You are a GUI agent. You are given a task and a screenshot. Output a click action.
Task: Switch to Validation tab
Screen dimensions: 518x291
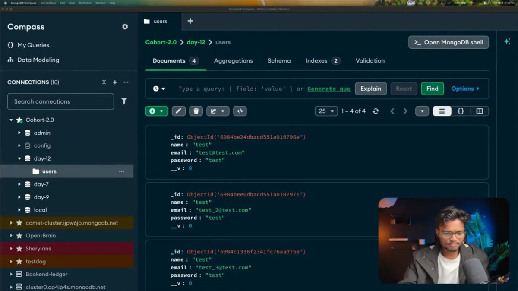click(x=370, y=61)
